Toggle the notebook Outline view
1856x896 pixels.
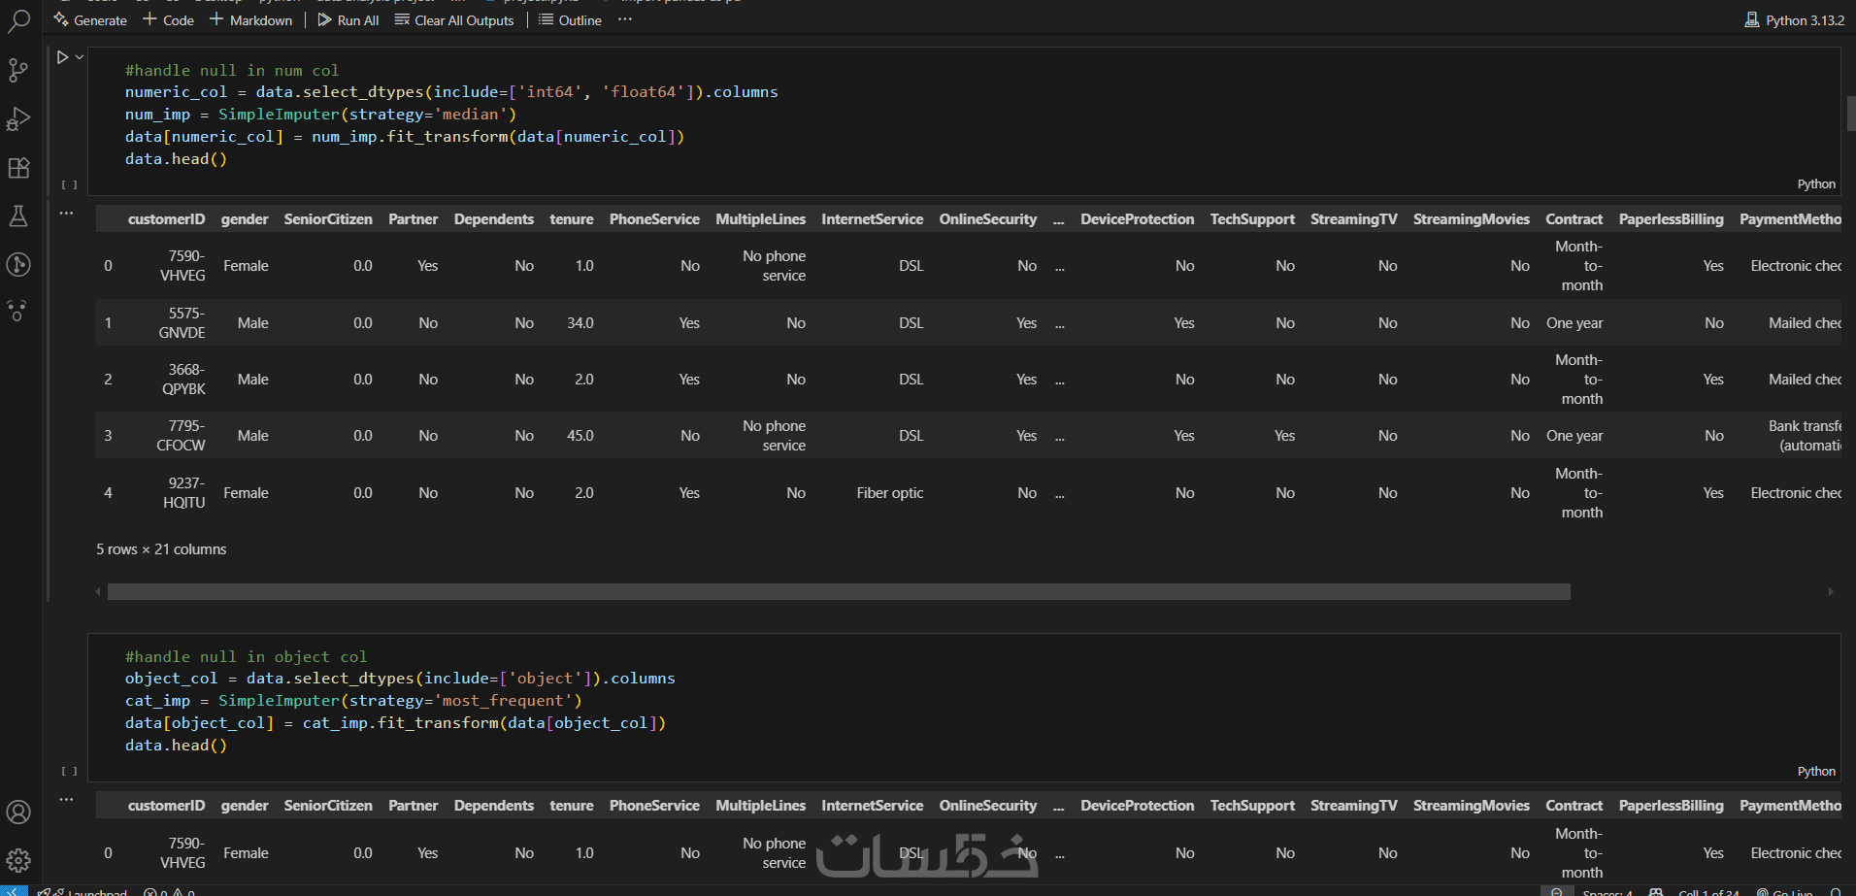click(x=571, y=20)
